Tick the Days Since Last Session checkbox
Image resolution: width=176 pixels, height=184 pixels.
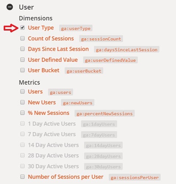point(22,49)
